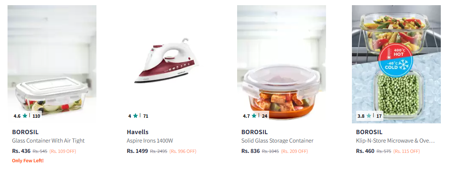Click the Rs. 460 price on Klip-N-Store
Viewport: 454px width, 174px height.
click(365, 151)
